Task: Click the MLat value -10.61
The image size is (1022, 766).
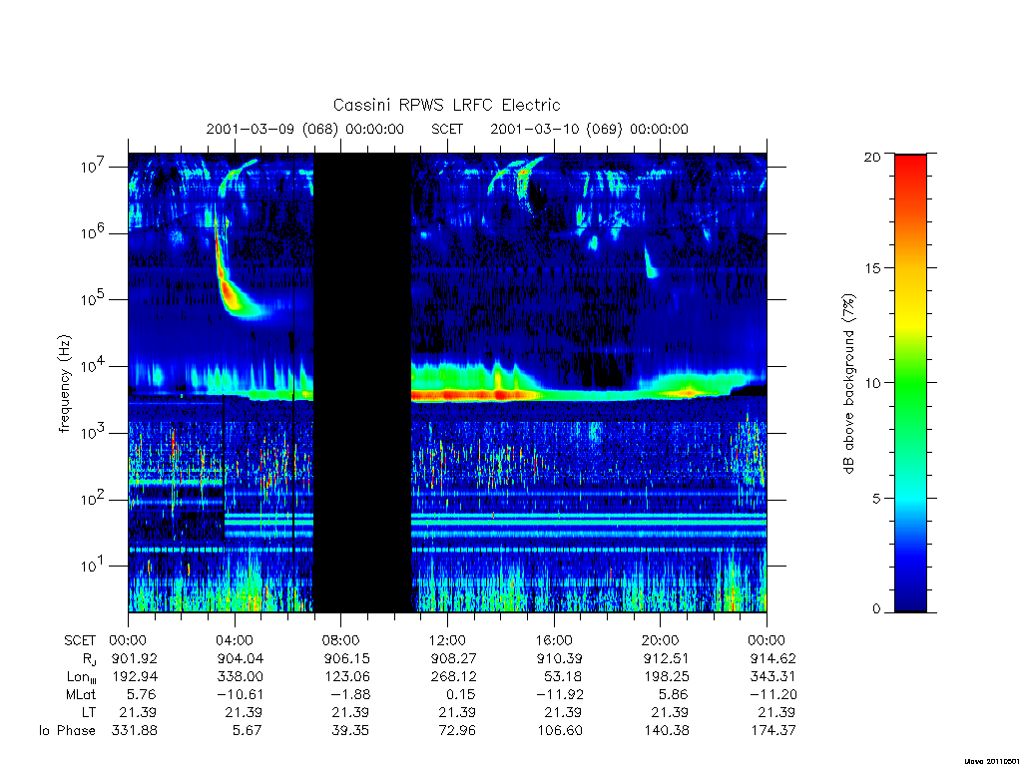Action: (x=240, y=694)
